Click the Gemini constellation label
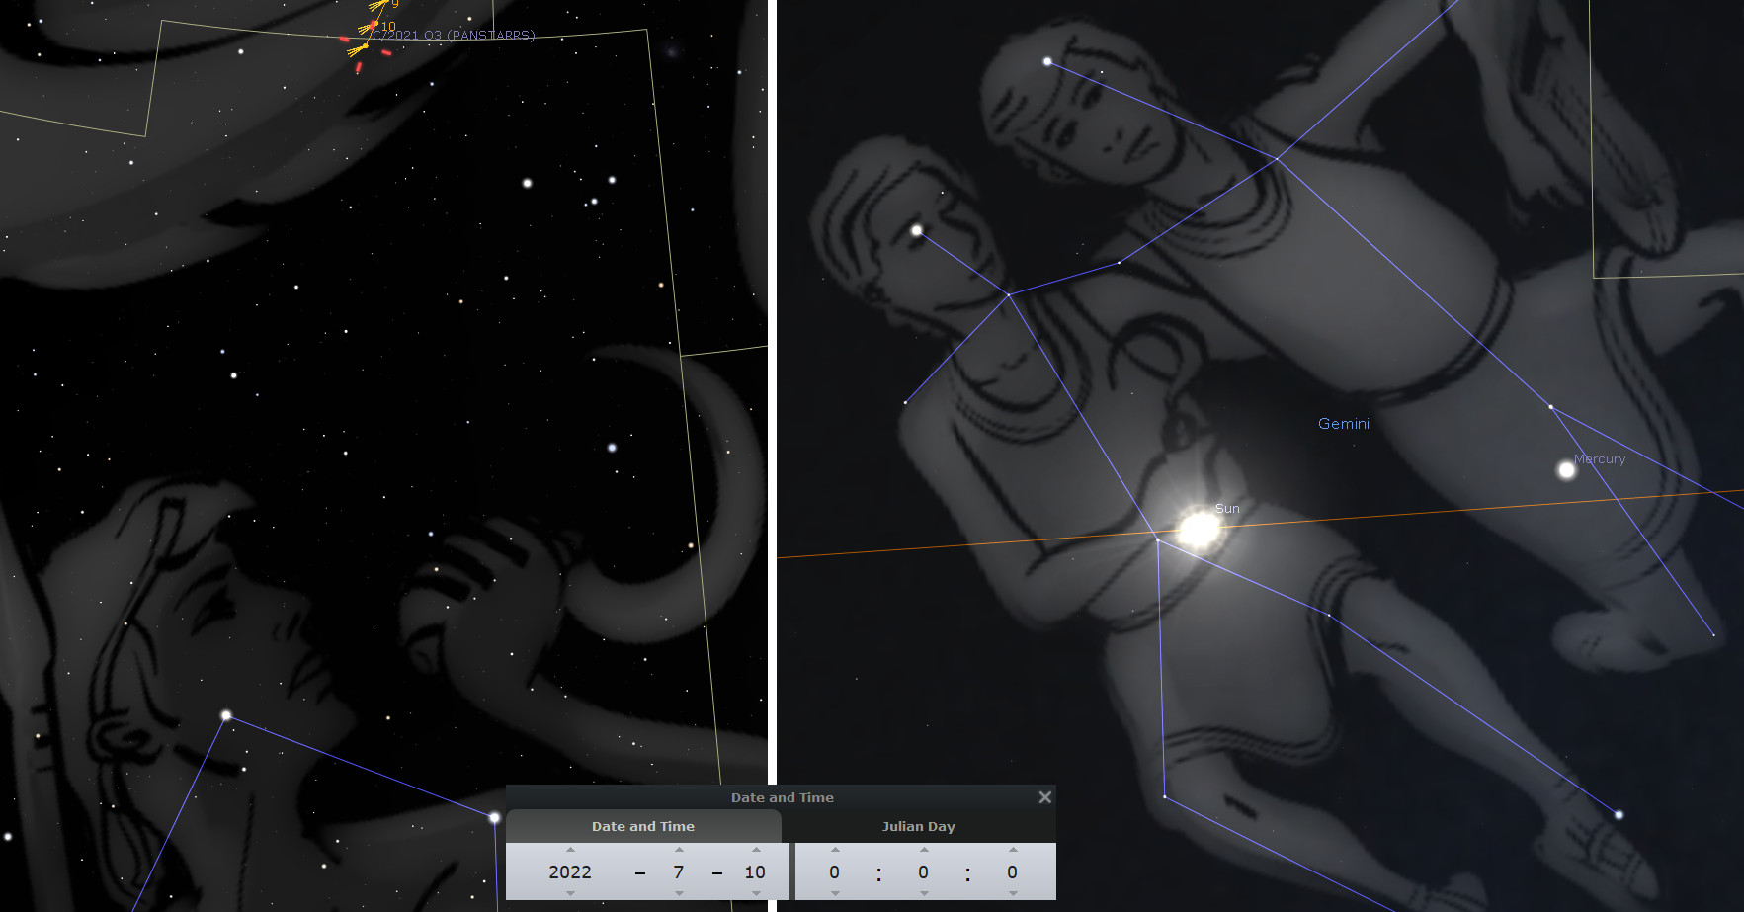1744x912 pixels. 1344,424
